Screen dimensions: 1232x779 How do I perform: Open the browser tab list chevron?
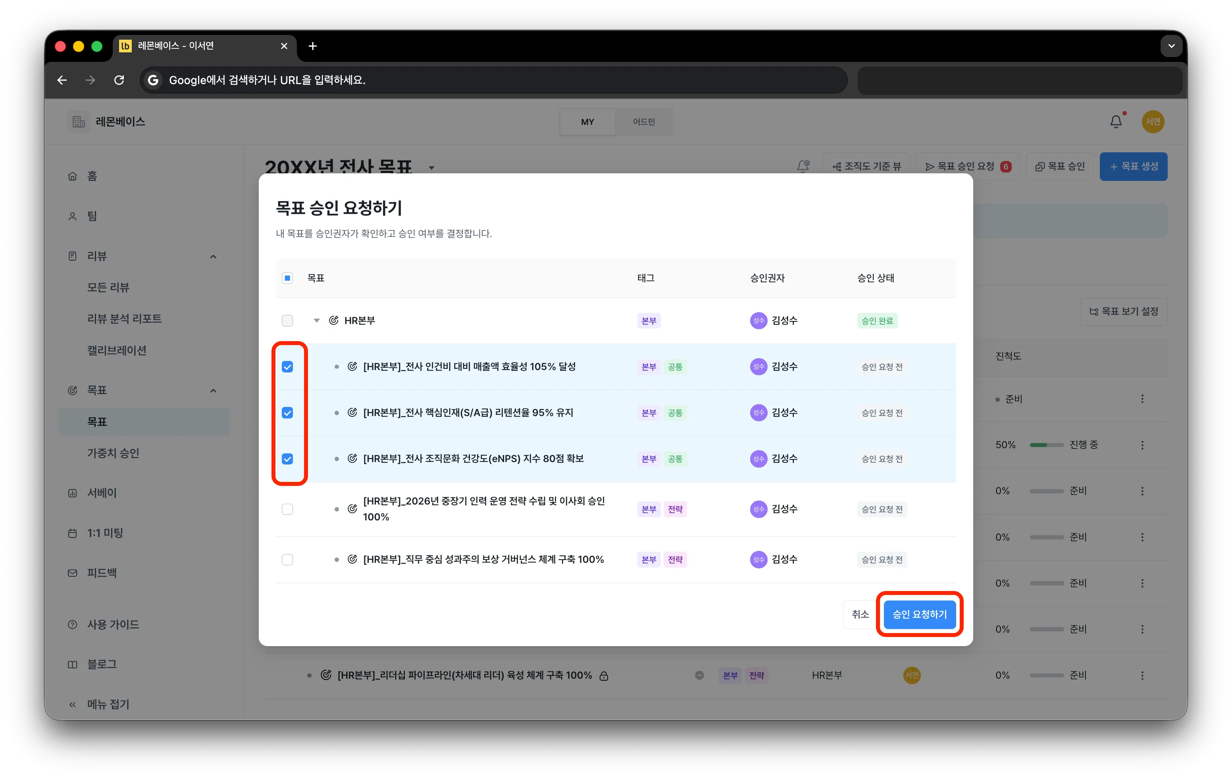(x=1171, y=46)
